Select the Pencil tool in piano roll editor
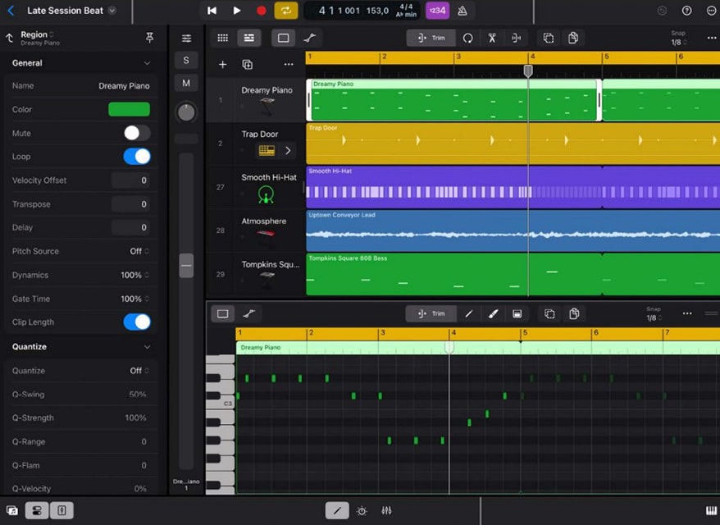The width and height of the screenshot is (720, 525). coord(468,313)
